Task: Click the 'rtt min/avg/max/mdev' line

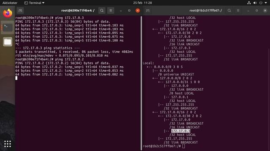Action: coord(62,55)
